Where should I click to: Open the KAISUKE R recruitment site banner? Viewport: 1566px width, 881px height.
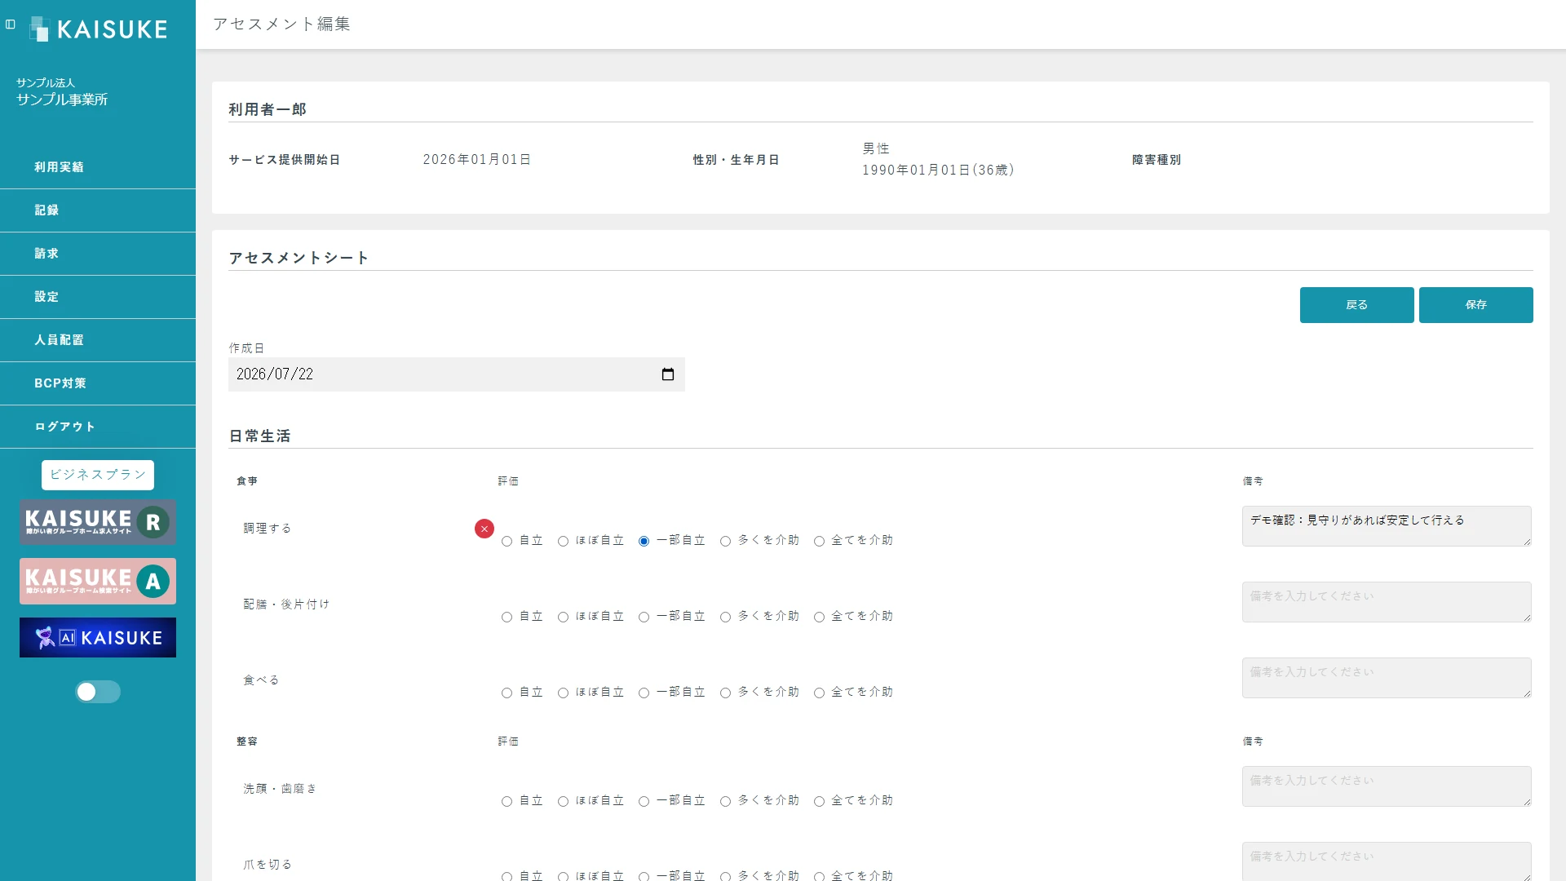point(98,522)
